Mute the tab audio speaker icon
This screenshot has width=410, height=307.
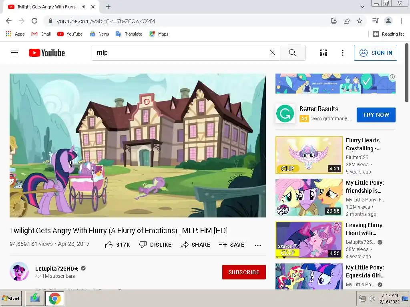[x=84, y=7]
